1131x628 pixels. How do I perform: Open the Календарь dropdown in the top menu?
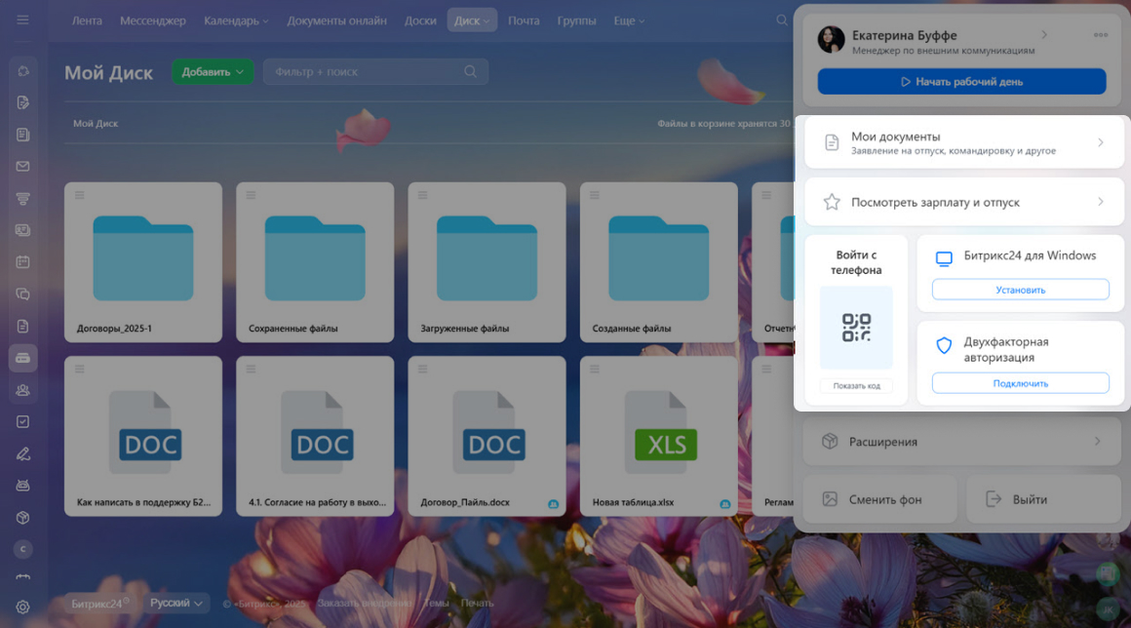click(x=236, y=20)
